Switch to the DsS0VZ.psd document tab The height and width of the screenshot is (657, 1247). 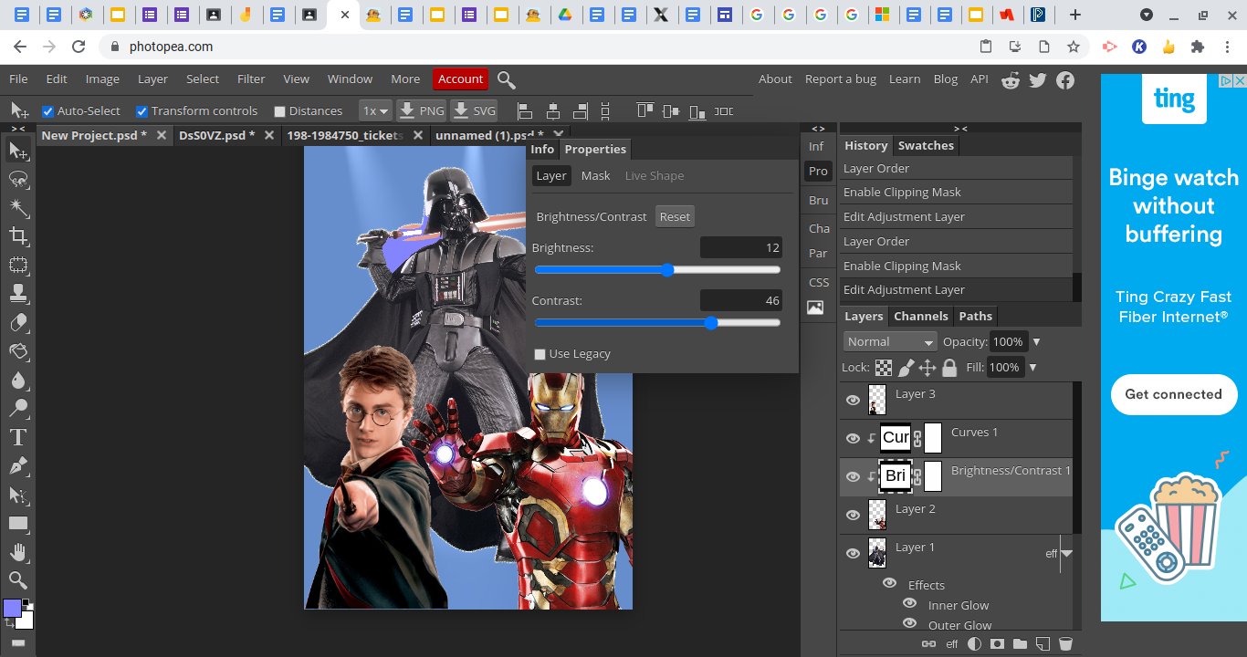[x=215, y=136]
